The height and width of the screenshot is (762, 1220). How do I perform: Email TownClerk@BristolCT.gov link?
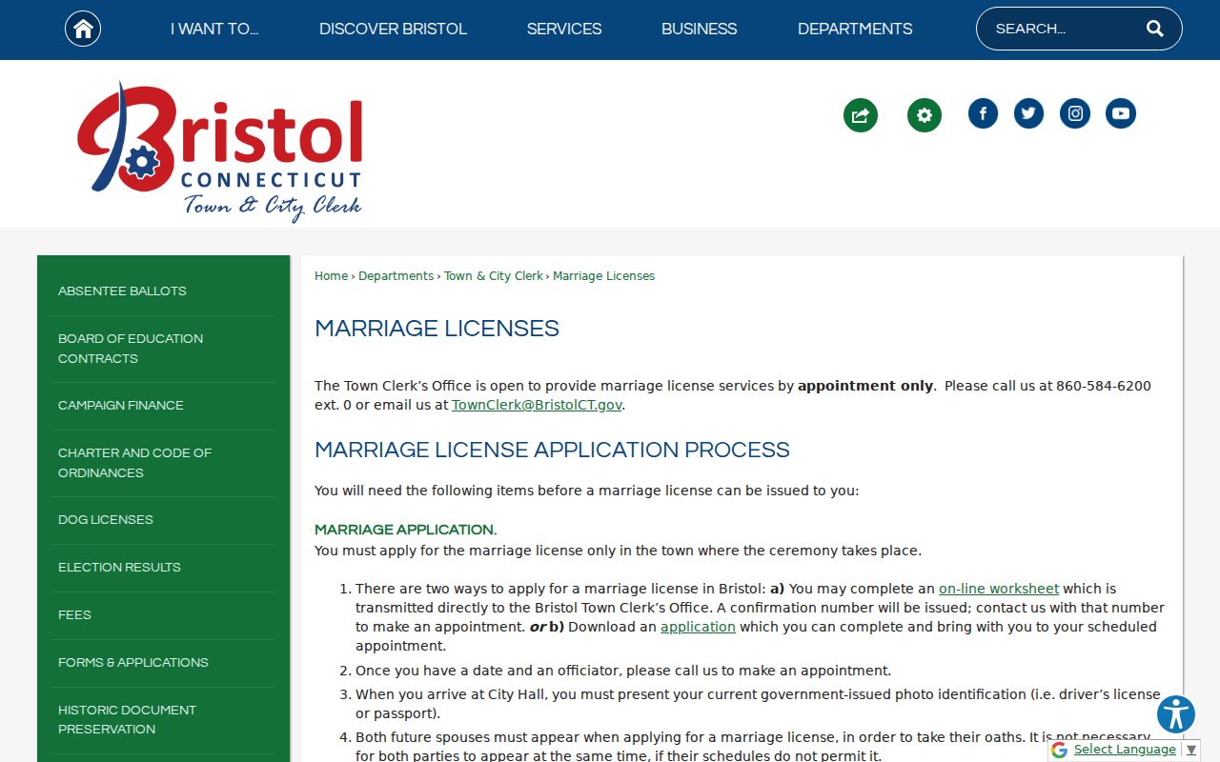tap(537, 405)
